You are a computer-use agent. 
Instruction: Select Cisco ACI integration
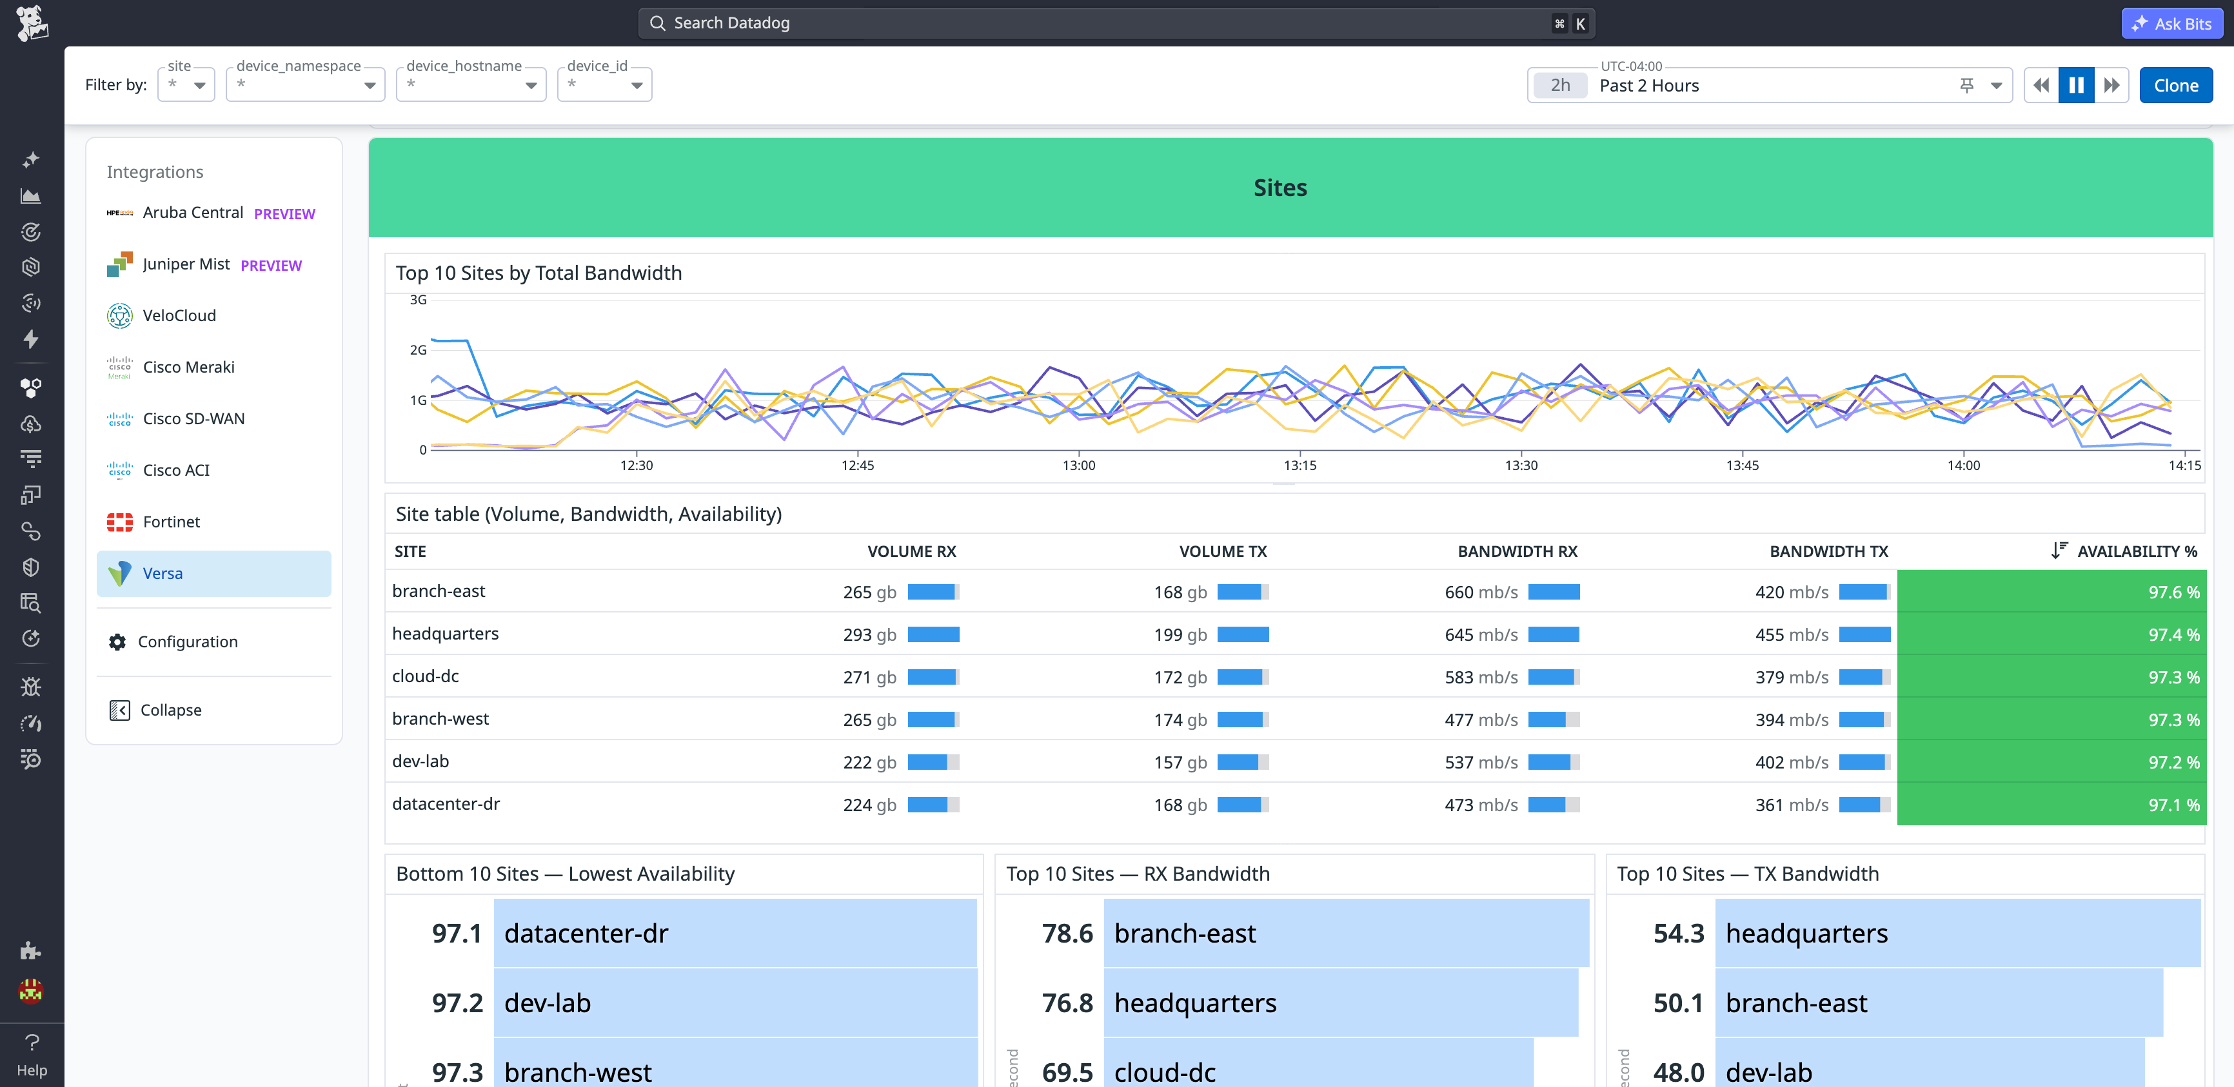click(x=213, y=470)
